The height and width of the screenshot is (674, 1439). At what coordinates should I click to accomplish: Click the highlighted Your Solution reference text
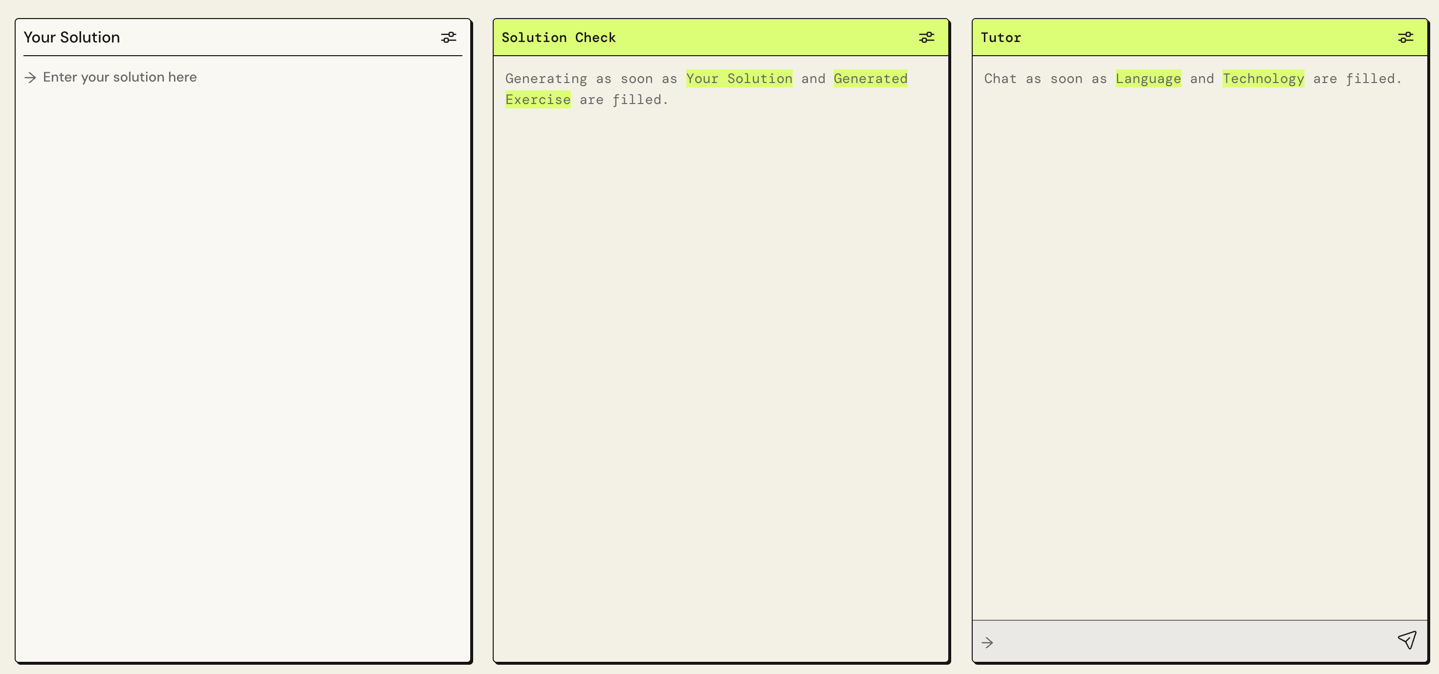[739, 79]
